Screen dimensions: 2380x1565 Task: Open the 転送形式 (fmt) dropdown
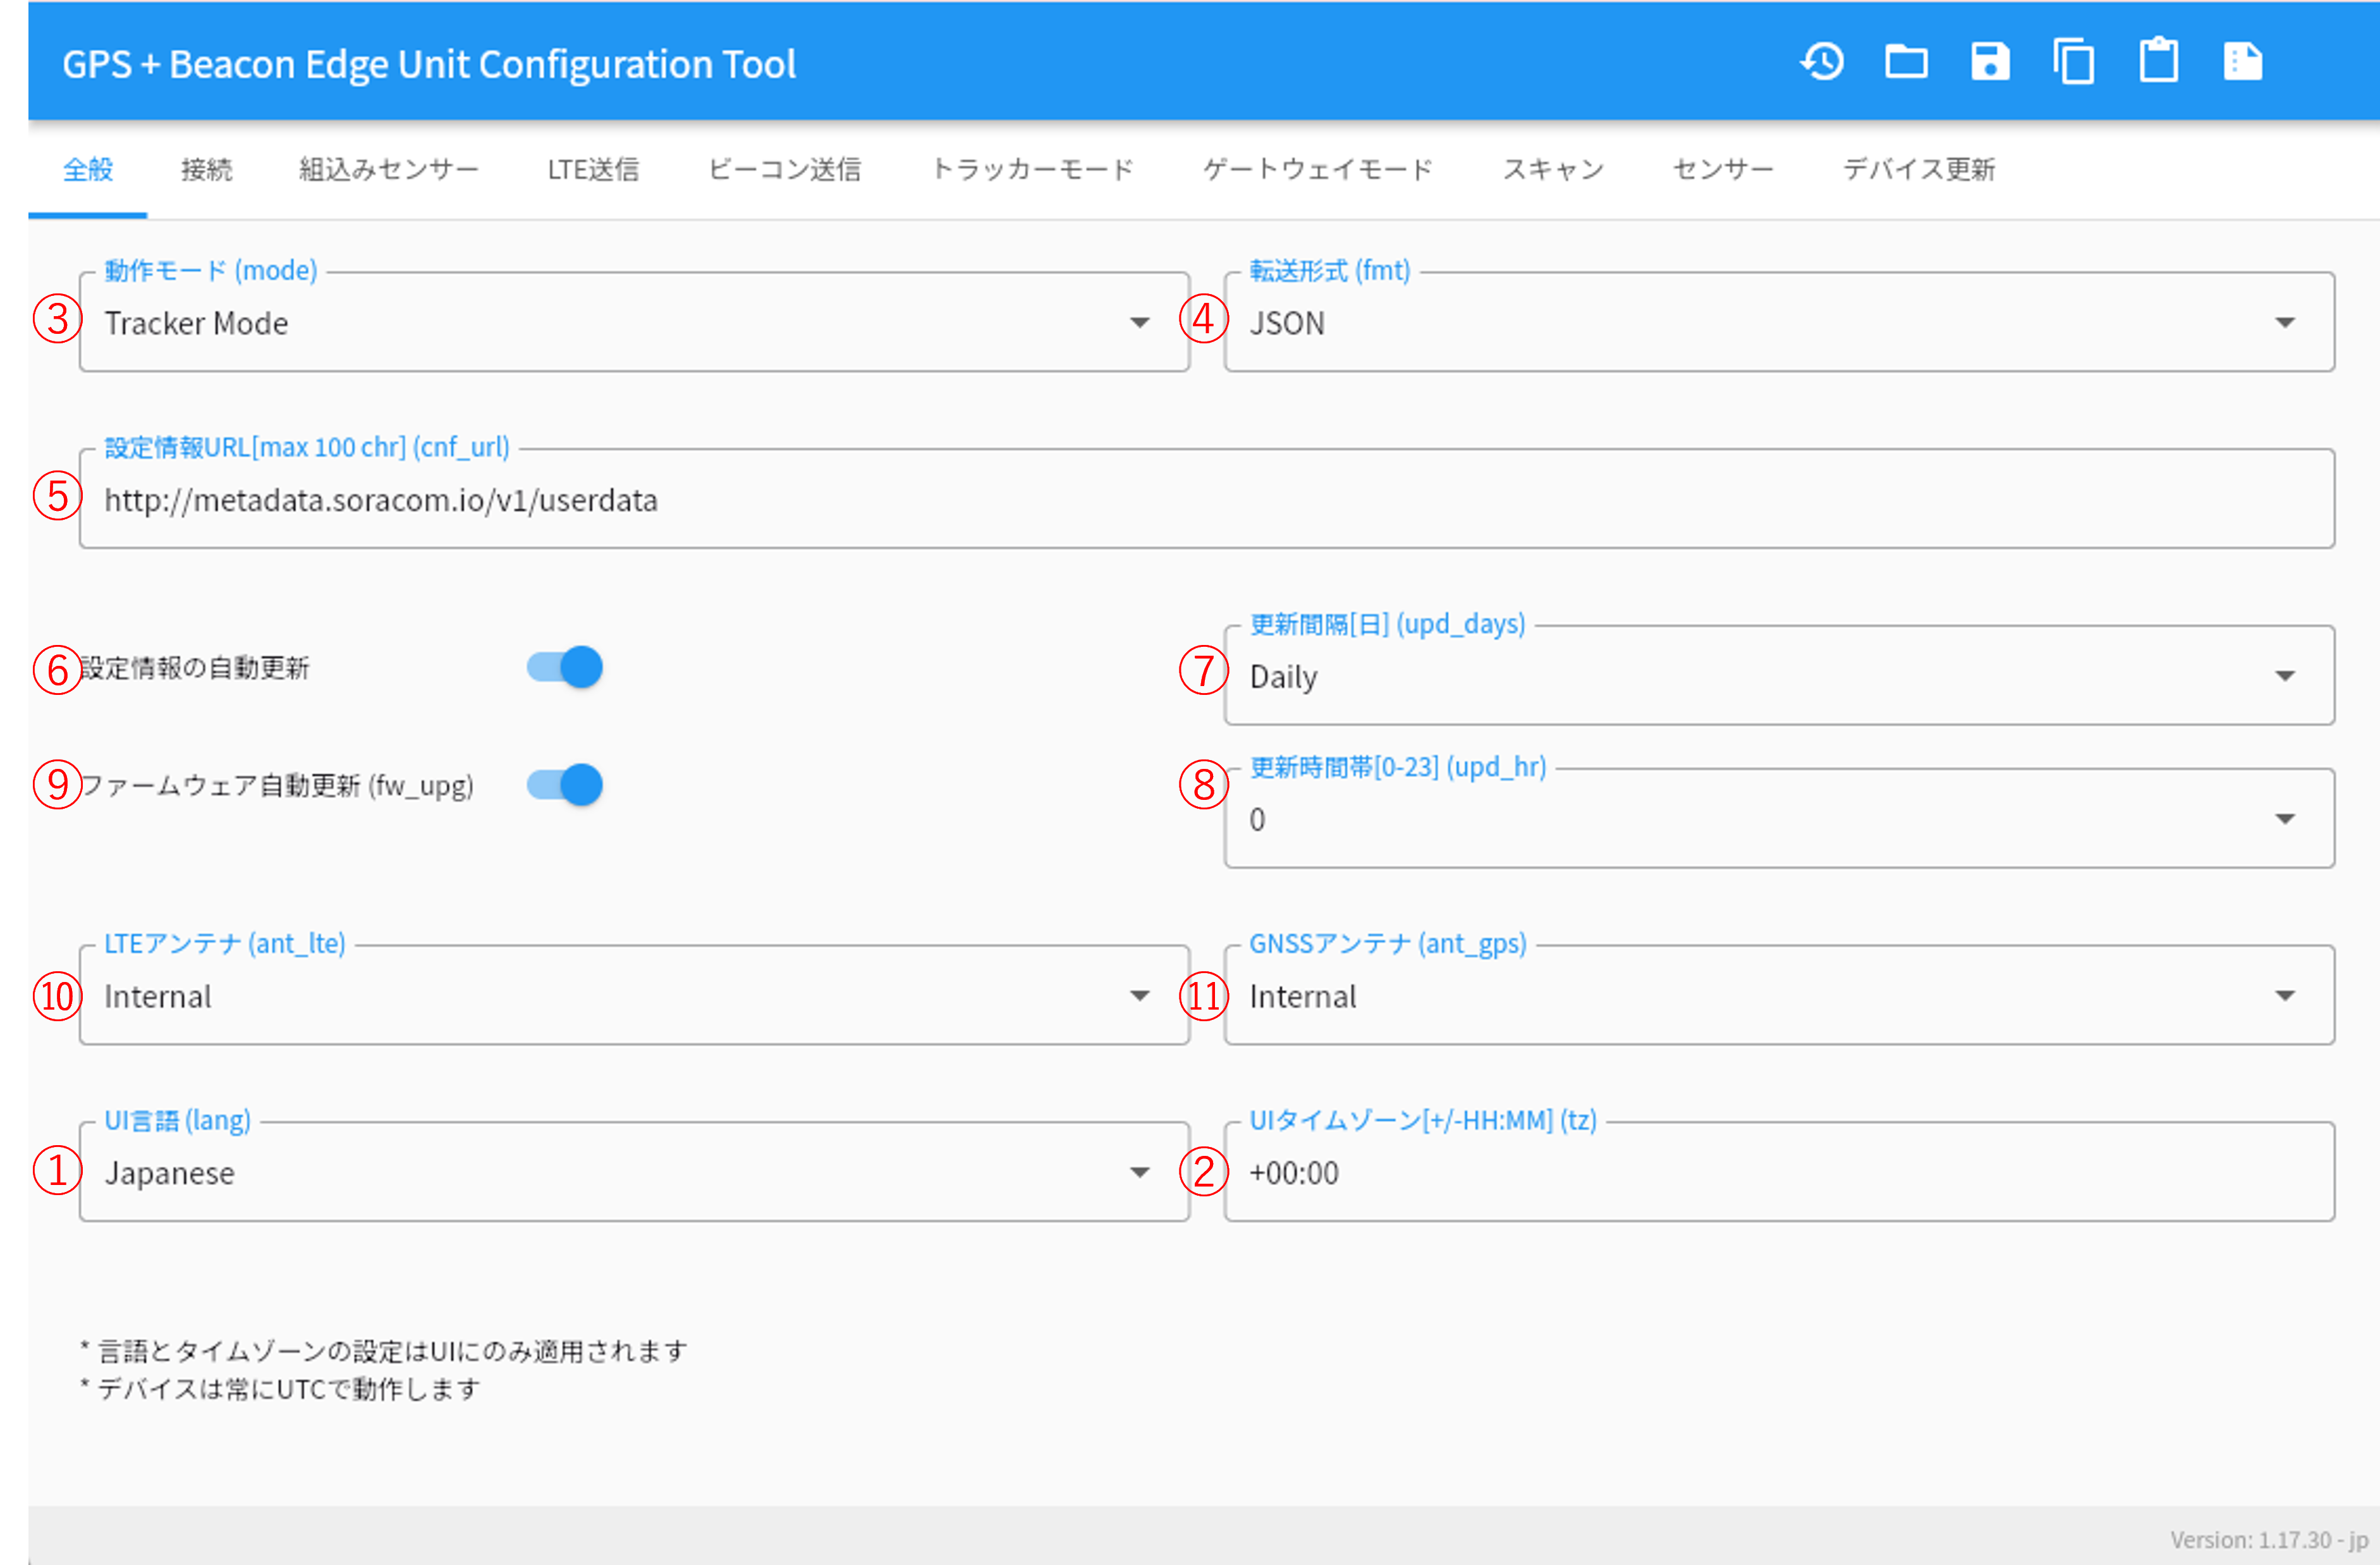[x=1779, y=322]
